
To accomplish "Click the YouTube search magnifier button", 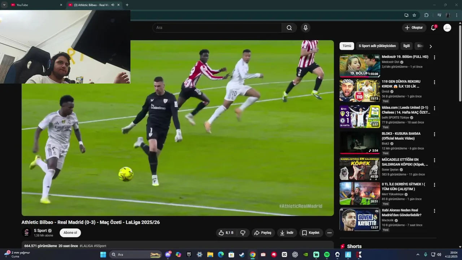I will (289, 28).
